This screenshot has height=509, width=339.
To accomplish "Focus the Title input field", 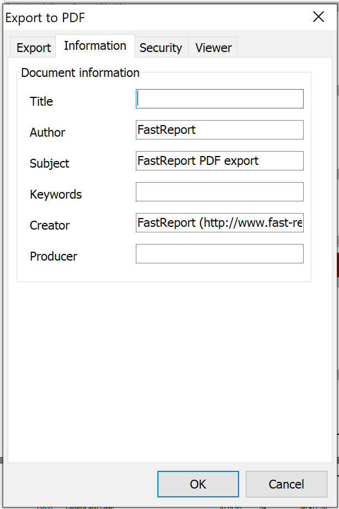I will 219,98.
